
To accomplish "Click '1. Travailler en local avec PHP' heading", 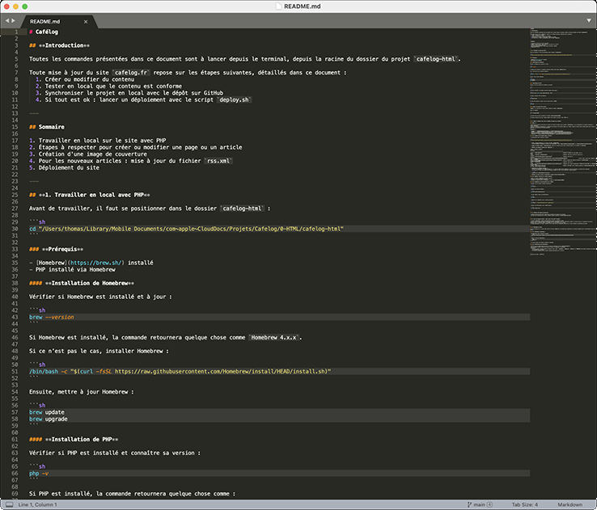I will point(90,195).
